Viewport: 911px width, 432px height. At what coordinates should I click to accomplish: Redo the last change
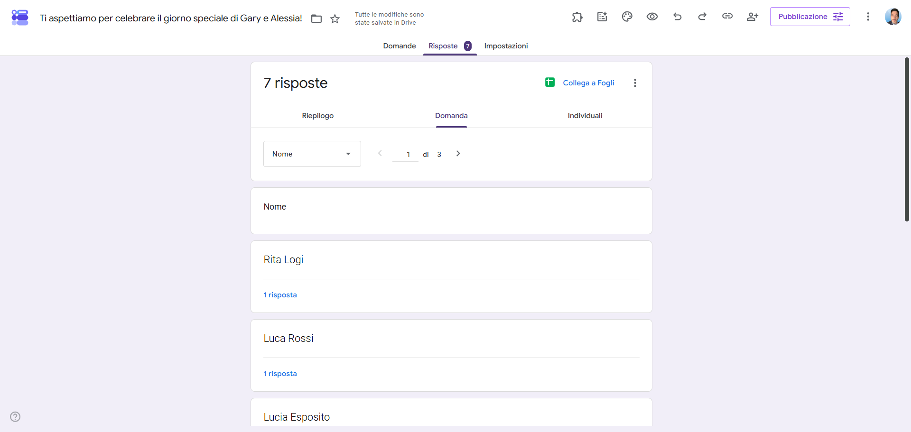click(702, 17)
